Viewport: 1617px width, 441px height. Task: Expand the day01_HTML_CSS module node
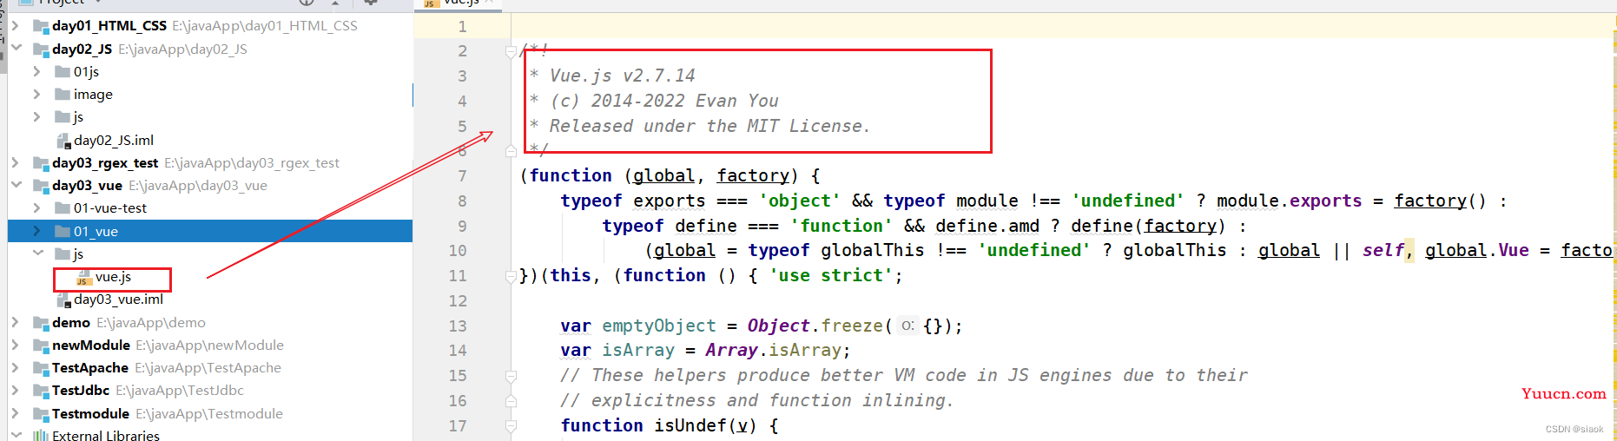click(x=16, y=26)
